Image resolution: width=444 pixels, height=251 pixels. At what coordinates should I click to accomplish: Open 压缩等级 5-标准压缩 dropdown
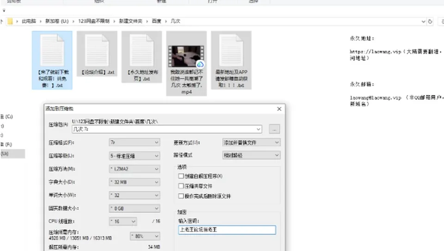tap(135, 156)
